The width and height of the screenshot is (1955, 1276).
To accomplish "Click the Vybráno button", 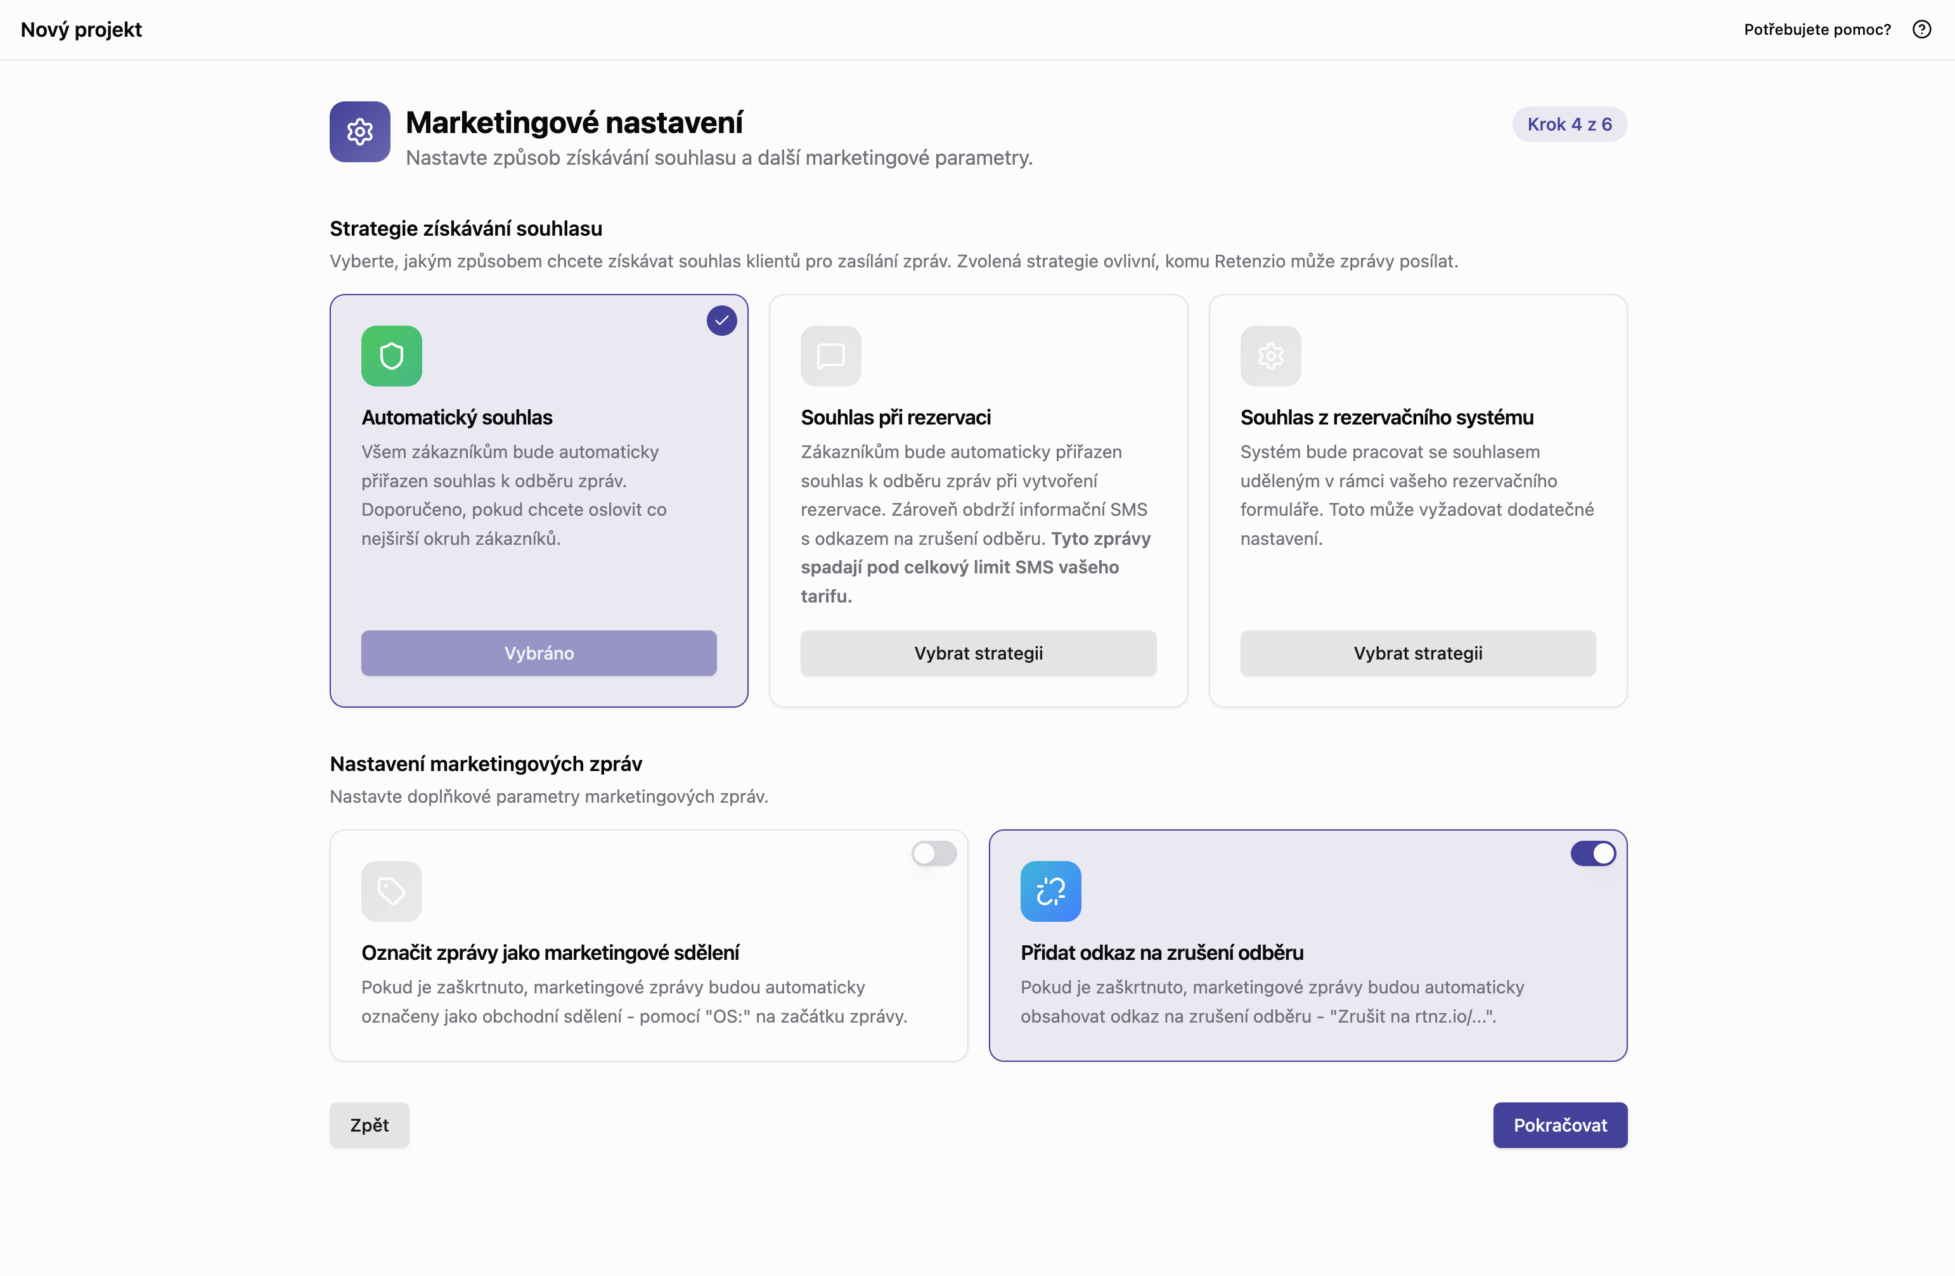I will pyautogui.click(x=539, y=654).
